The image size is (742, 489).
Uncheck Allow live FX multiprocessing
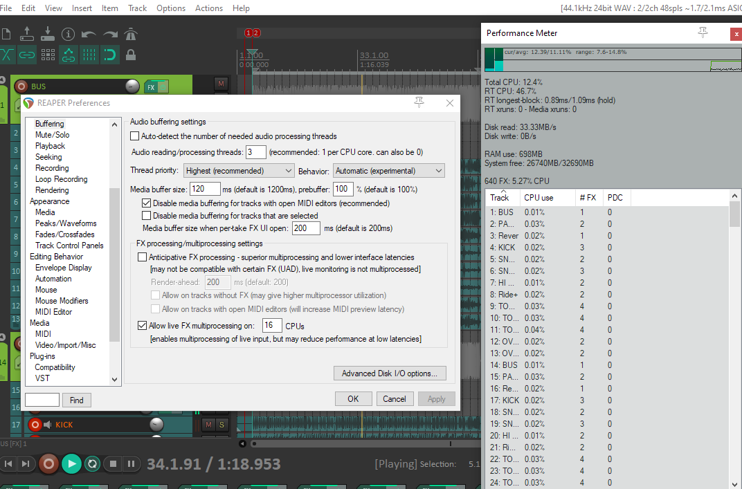tap(142, 325)
